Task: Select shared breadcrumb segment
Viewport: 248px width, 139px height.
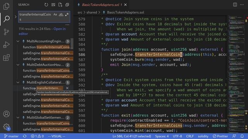Action: [x=92, y=12]
